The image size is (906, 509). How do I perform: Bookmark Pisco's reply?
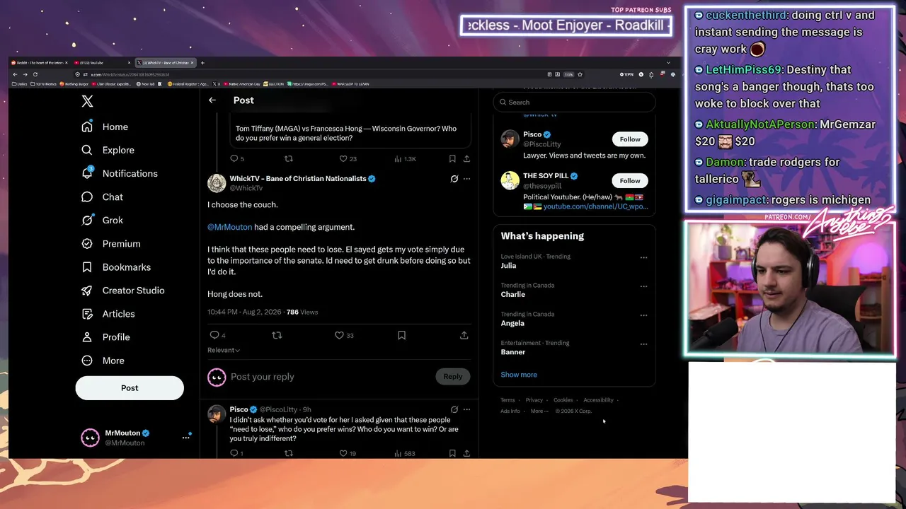452,453
